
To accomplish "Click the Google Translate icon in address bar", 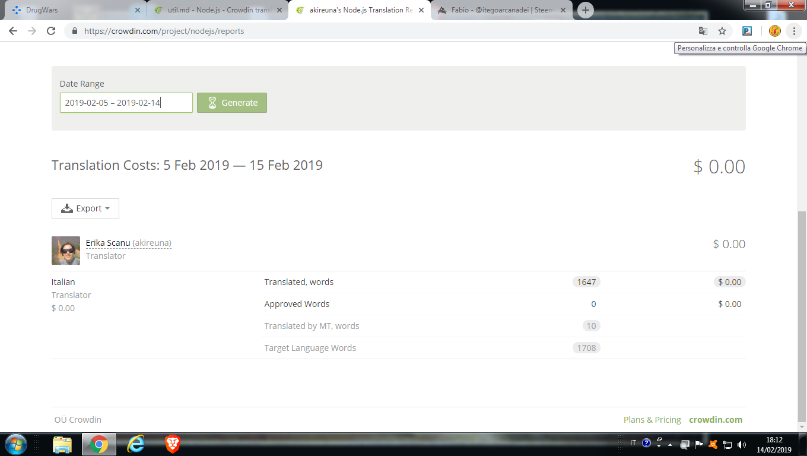I will click(x=703, y=31).
